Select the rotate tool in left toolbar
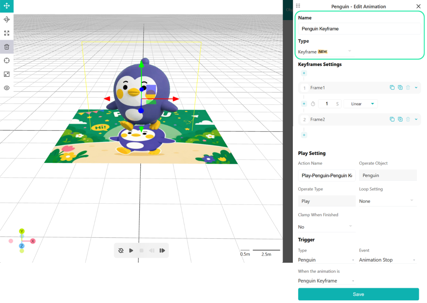Screen dimensions: 427x303 click(x=7, y=20)
